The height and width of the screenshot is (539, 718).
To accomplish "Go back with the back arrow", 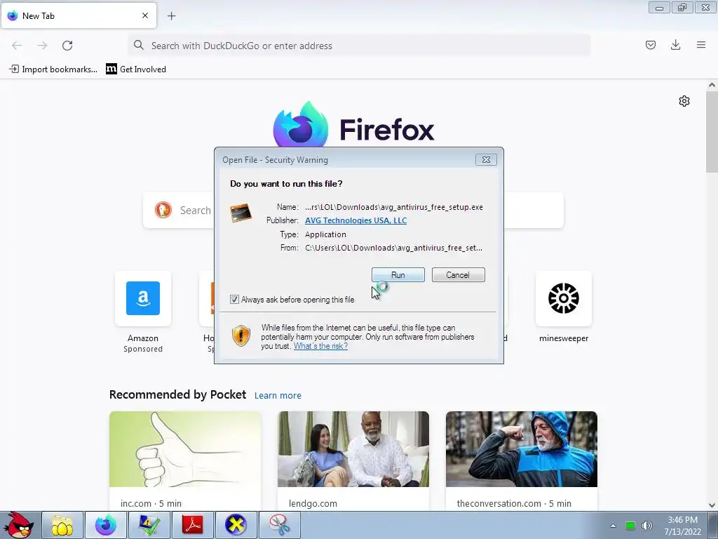I will click(17, 46).
